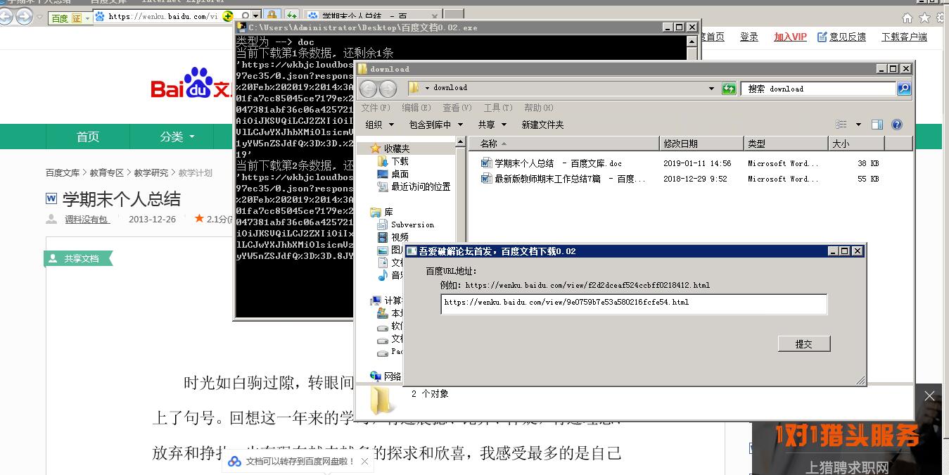Open the 查看(V) menu in Explorer
The image size is (949, 475).
(457, 108)
